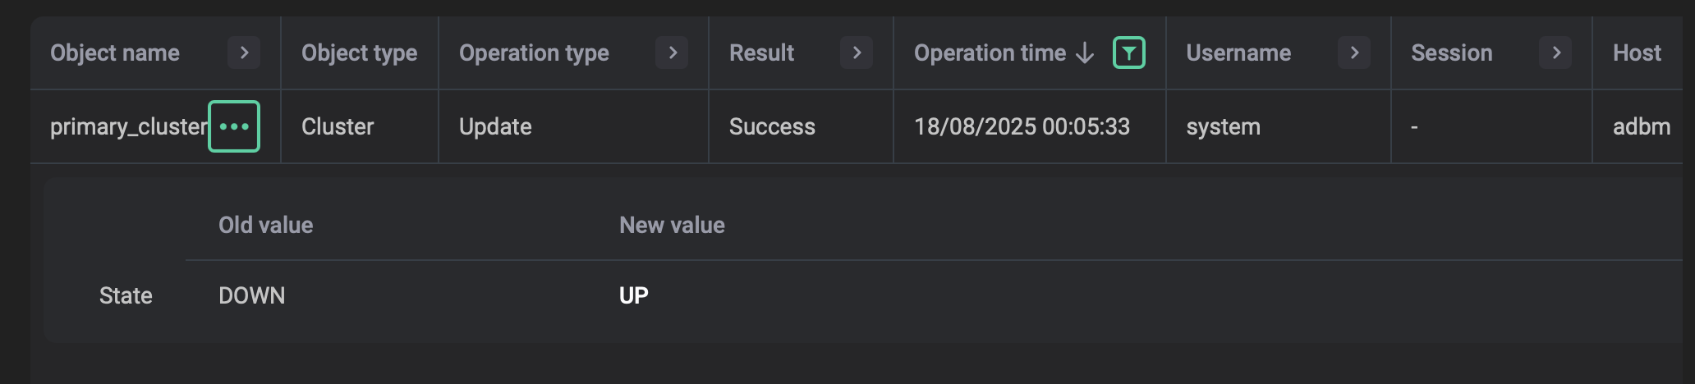Click the DOWN old value

(x=252, y=295)
